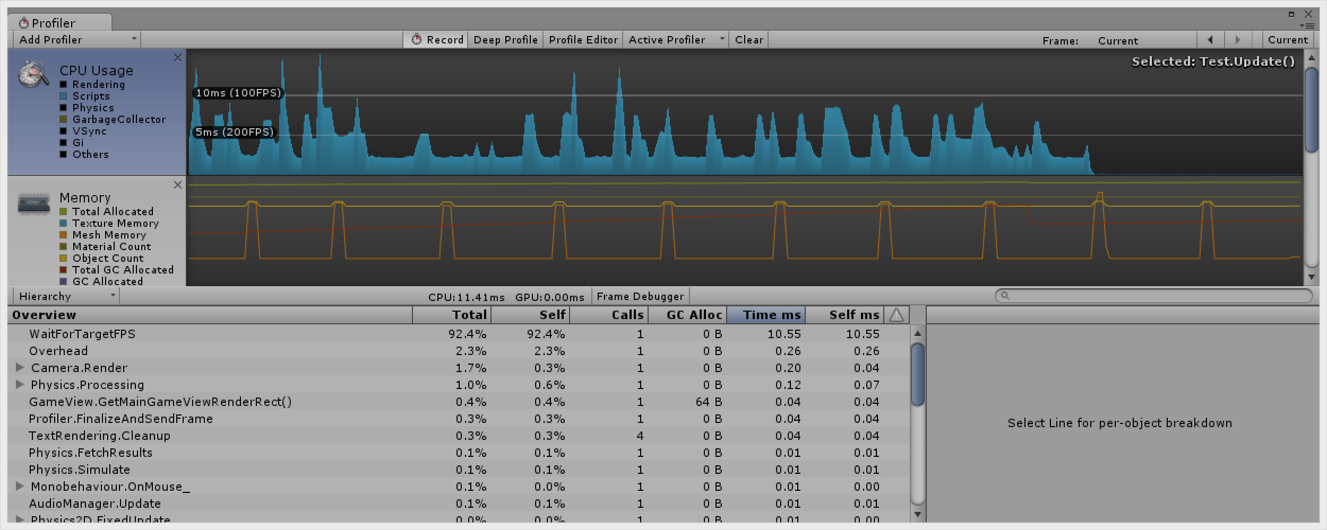Image resolution: width=1327 pixels, height=530 pixels.
Task: Toggle the Record button
Action: (436, 40)
